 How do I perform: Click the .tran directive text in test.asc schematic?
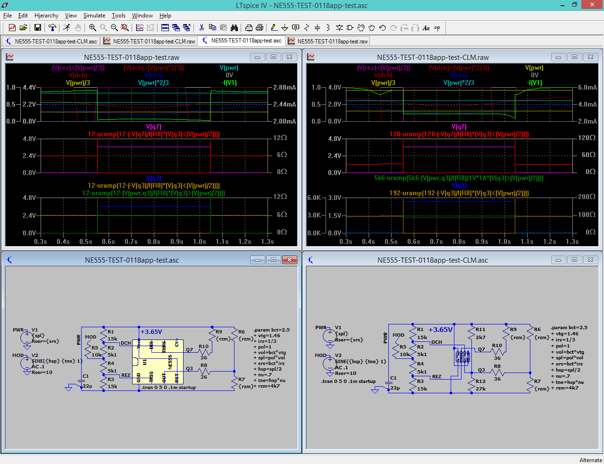click(x=168, y=388)
